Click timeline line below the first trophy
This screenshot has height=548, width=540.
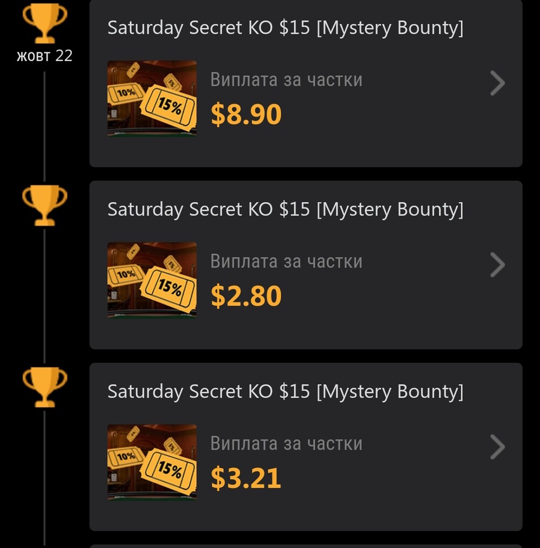[x=44, y=126]
